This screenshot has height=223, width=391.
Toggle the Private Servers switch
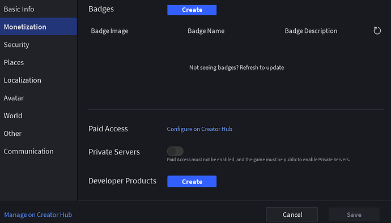(x=175, y=151)
